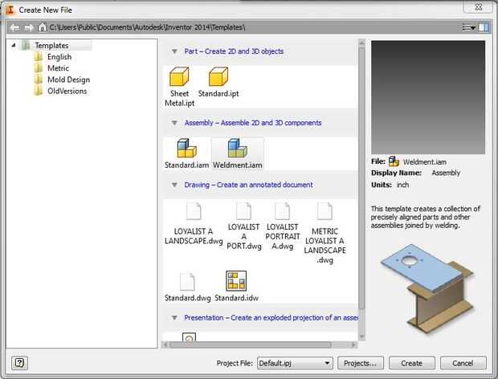Click the Inventor application icon in title bar
Viewport: 498px width, 379px height.
point(10,10)
